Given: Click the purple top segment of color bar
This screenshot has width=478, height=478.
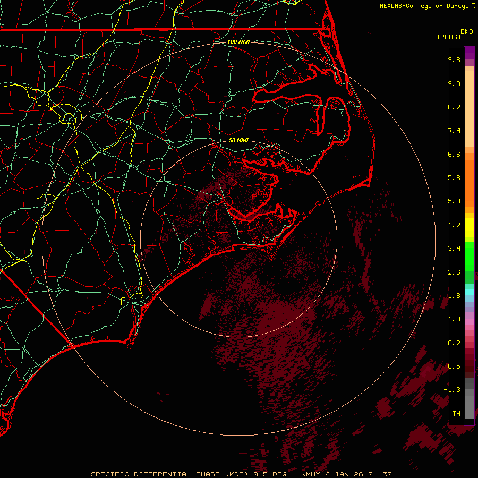Looking at the screenshot, I should (469, 53).
